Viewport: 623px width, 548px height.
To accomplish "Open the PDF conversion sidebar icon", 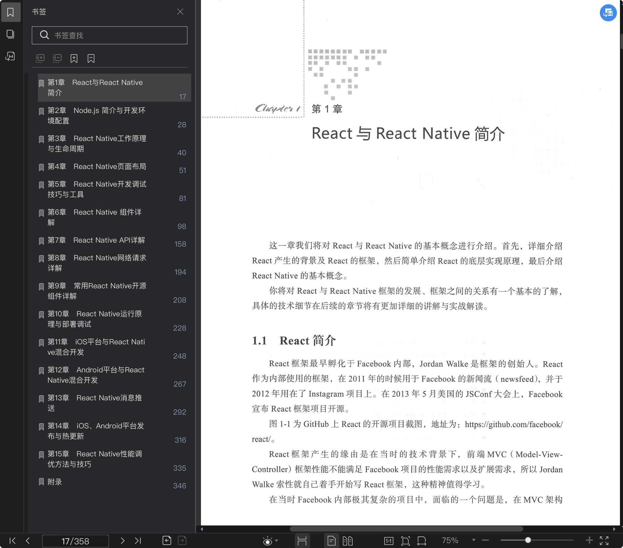I will pyautogui.click(x=10, y=56).
